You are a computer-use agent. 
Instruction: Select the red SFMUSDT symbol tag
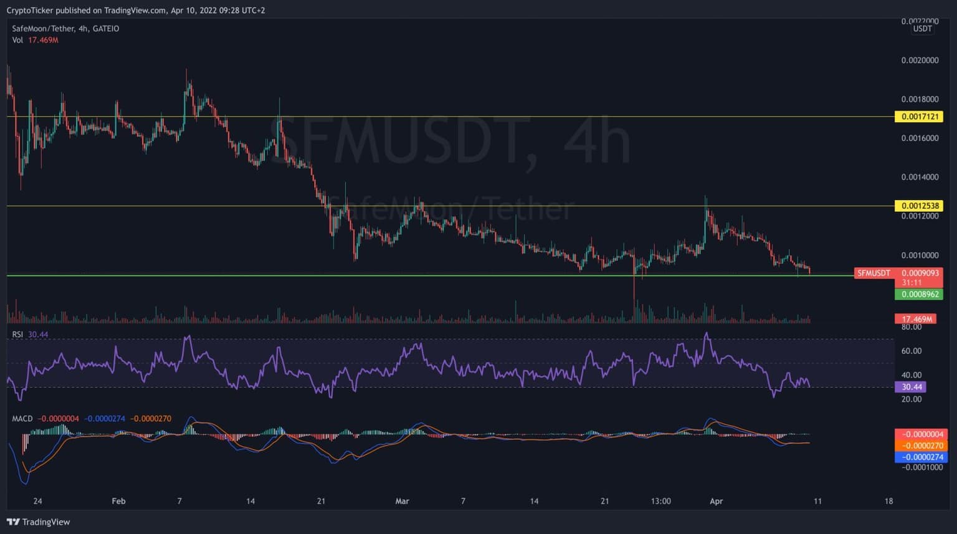coord(874,273)
